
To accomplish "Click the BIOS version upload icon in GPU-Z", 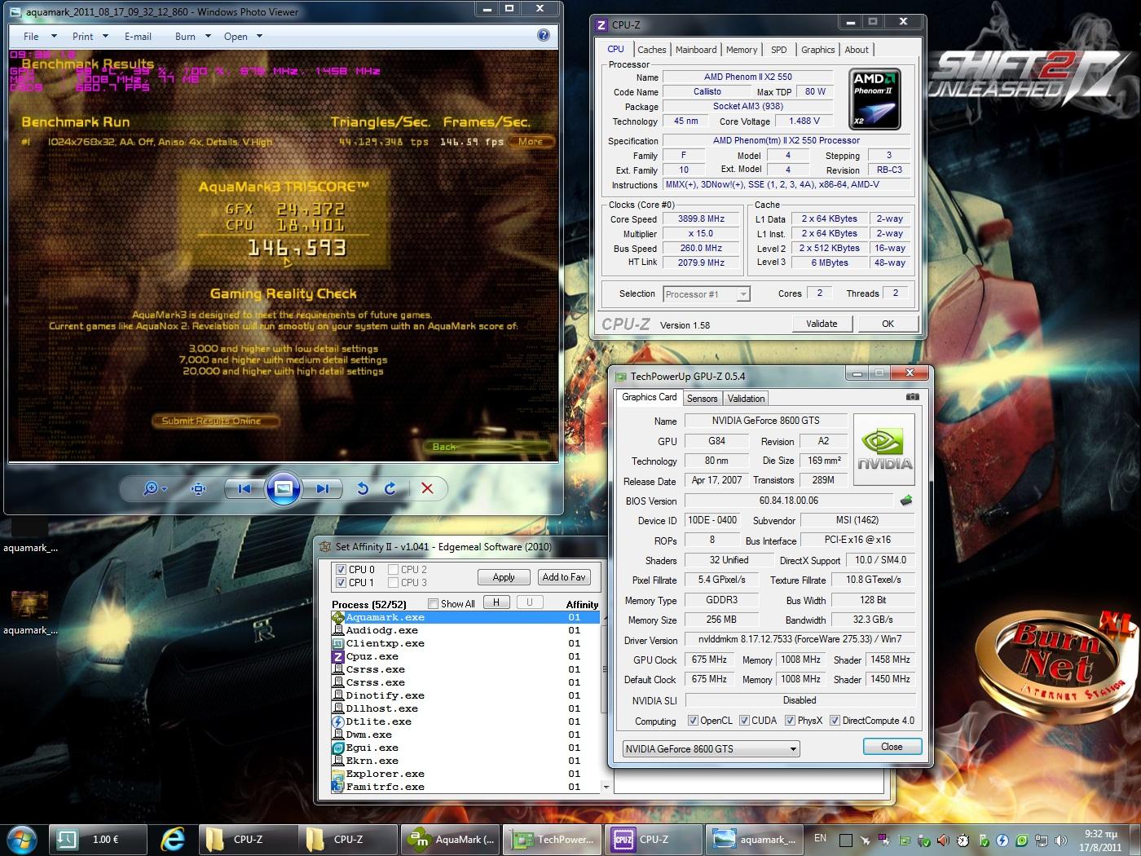I will [x=905, y=501].
